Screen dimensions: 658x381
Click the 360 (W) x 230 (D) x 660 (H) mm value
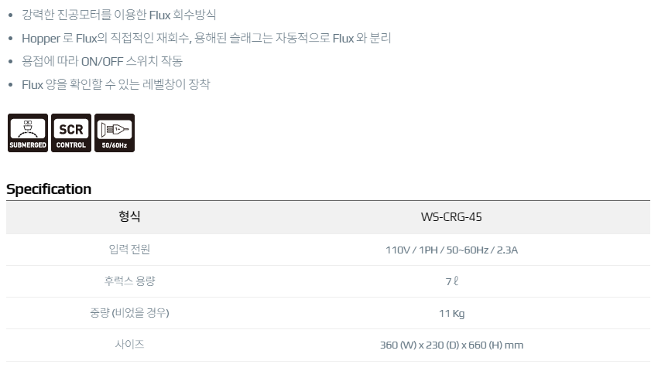click(451, 345)
